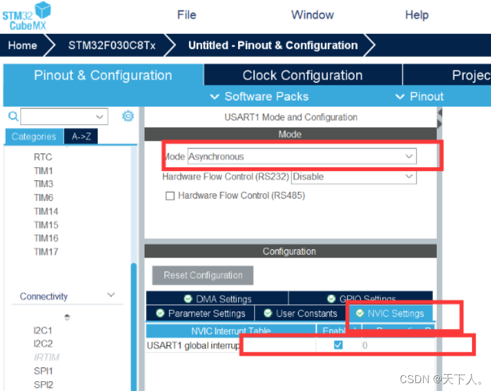Enable Hardware Flow Control (RS485) checkbox
491x391 pixels.
point(170,196)
